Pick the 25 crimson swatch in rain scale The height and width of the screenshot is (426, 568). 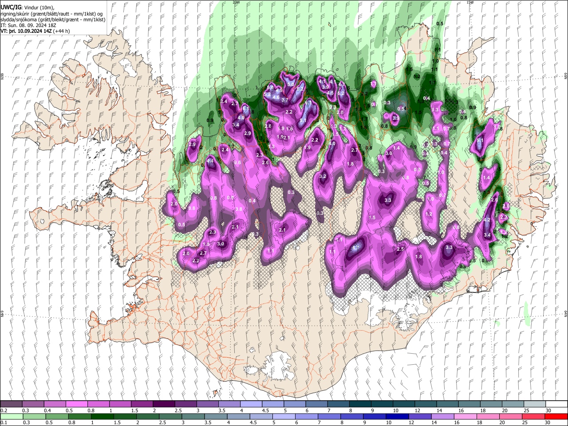(x=534, y=416)
